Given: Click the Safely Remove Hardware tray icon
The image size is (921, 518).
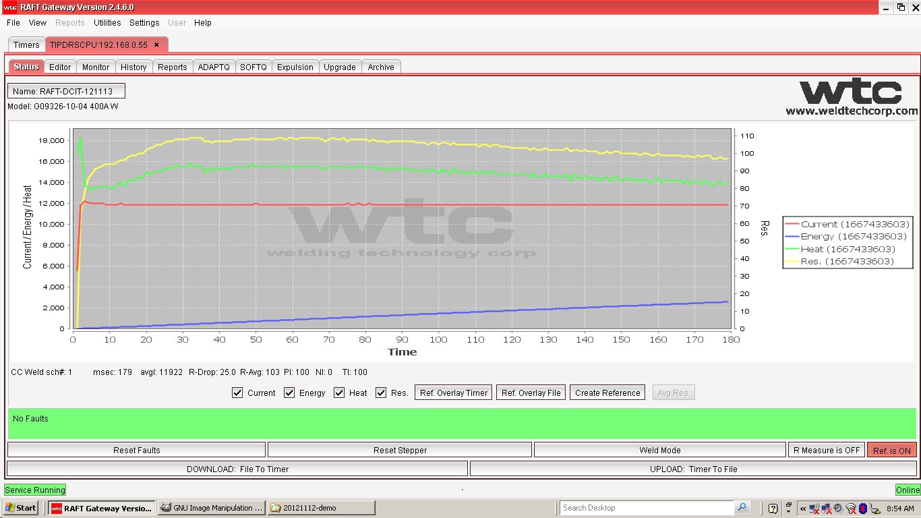Looking at the screenshot, I should tap(875, 509).
